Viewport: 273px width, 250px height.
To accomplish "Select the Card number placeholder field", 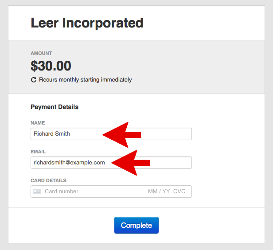I will [x=80, y=191].
